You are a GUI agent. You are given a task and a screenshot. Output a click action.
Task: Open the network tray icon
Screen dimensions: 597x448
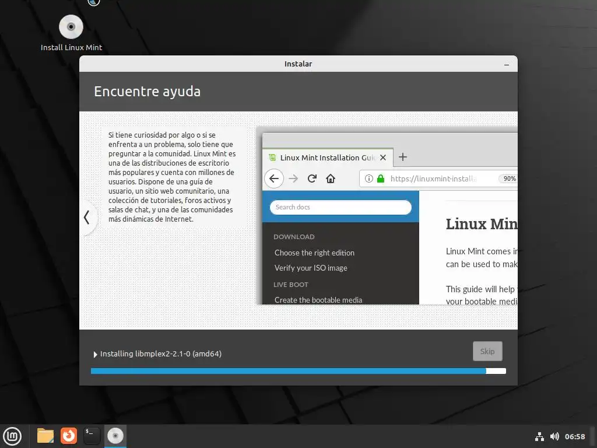click(539, 436)
